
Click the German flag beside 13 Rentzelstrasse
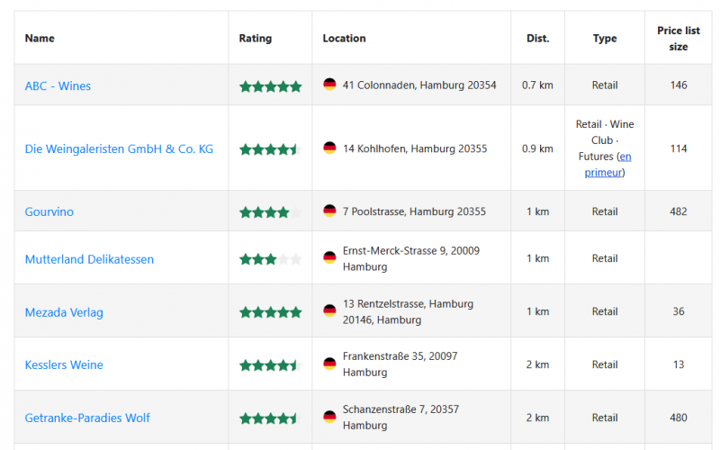(x=329, y=310)
